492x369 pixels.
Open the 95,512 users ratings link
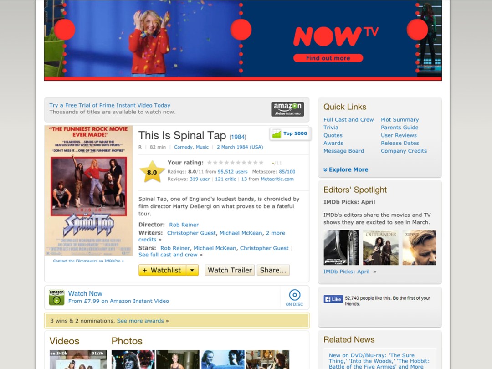tap(232, 172)
